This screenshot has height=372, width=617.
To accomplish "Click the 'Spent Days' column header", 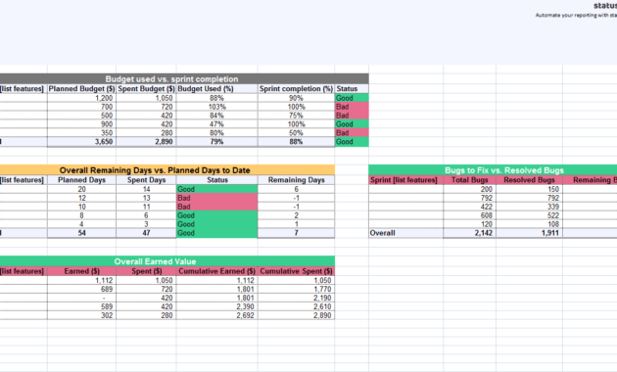I will 146,180.
